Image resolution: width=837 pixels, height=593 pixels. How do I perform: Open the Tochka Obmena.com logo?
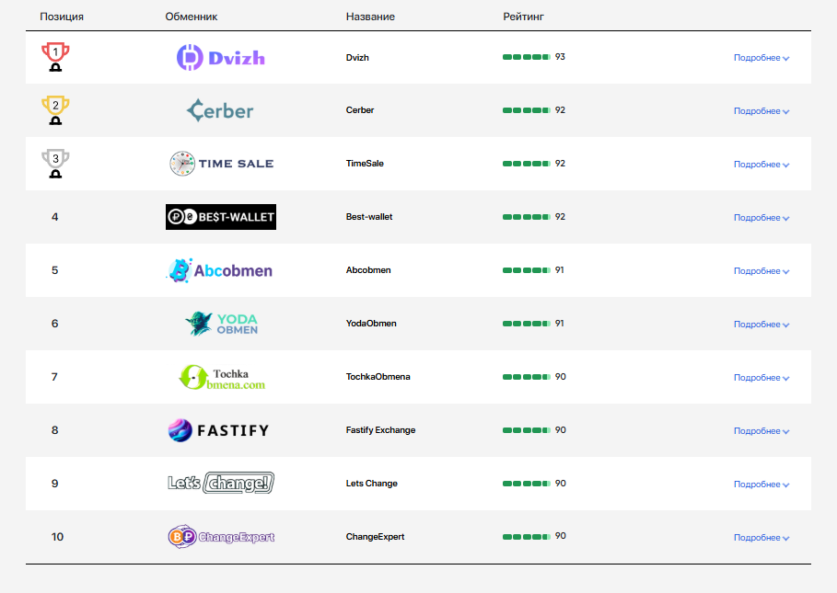222,377
